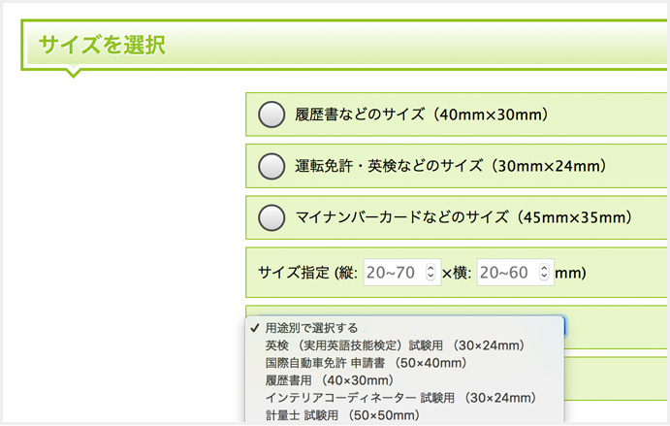Choose 履歴書用 (40×30mm) in the dropdown

pyautogui.click(x=329, y=380)
